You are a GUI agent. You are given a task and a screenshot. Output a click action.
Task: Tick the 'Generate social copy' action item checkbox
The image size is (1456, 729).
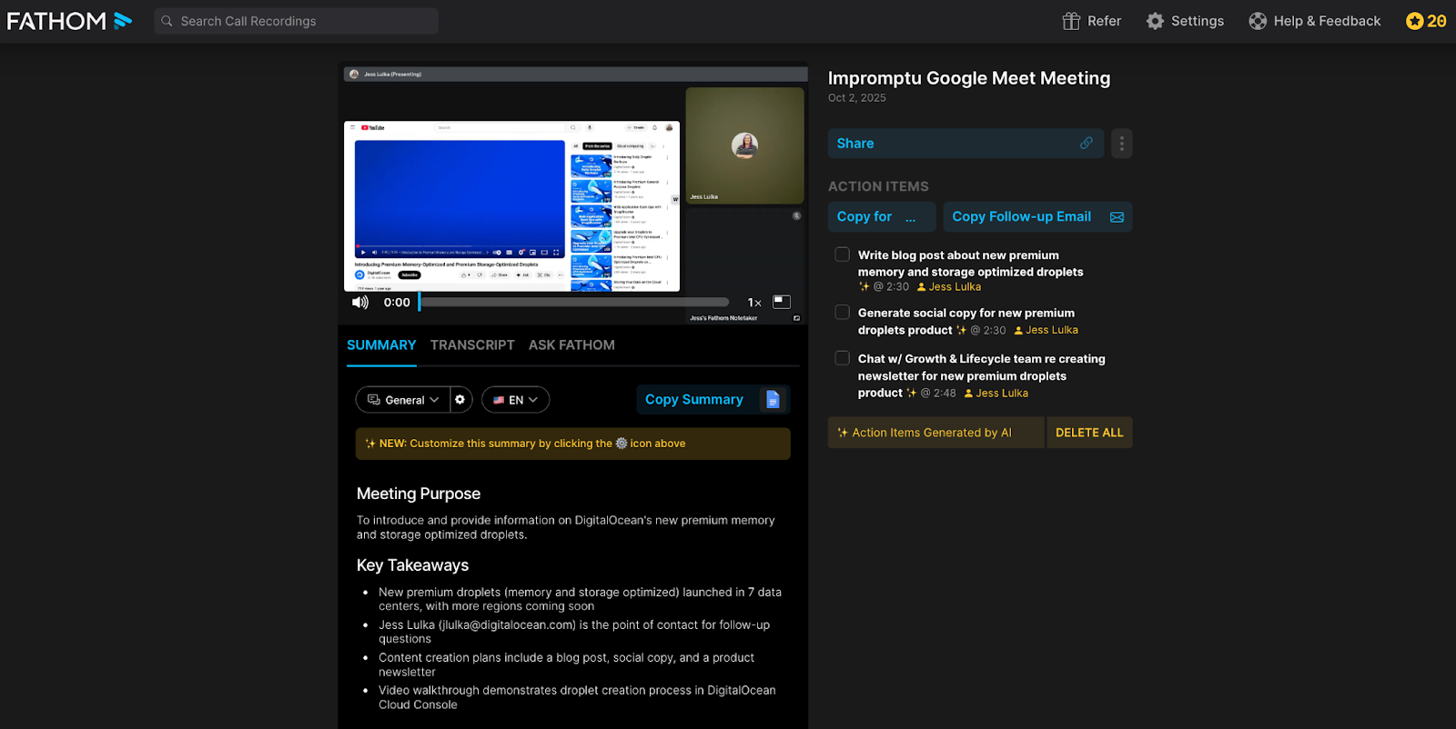(843, 313)
